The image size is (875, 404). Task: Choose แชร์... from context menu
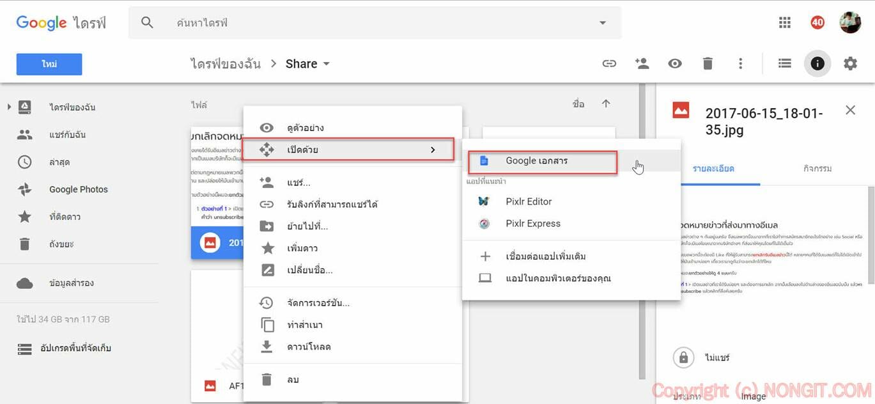coord(352,183)
